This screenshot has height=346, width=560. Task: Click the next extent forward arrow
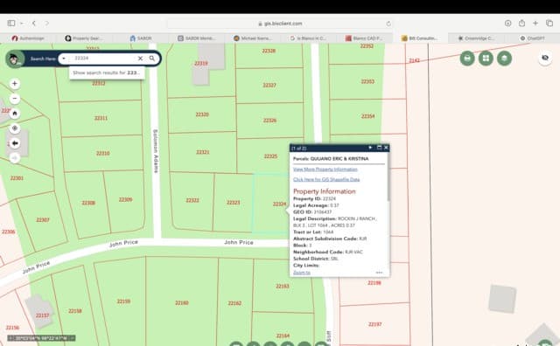coord(15,157)
